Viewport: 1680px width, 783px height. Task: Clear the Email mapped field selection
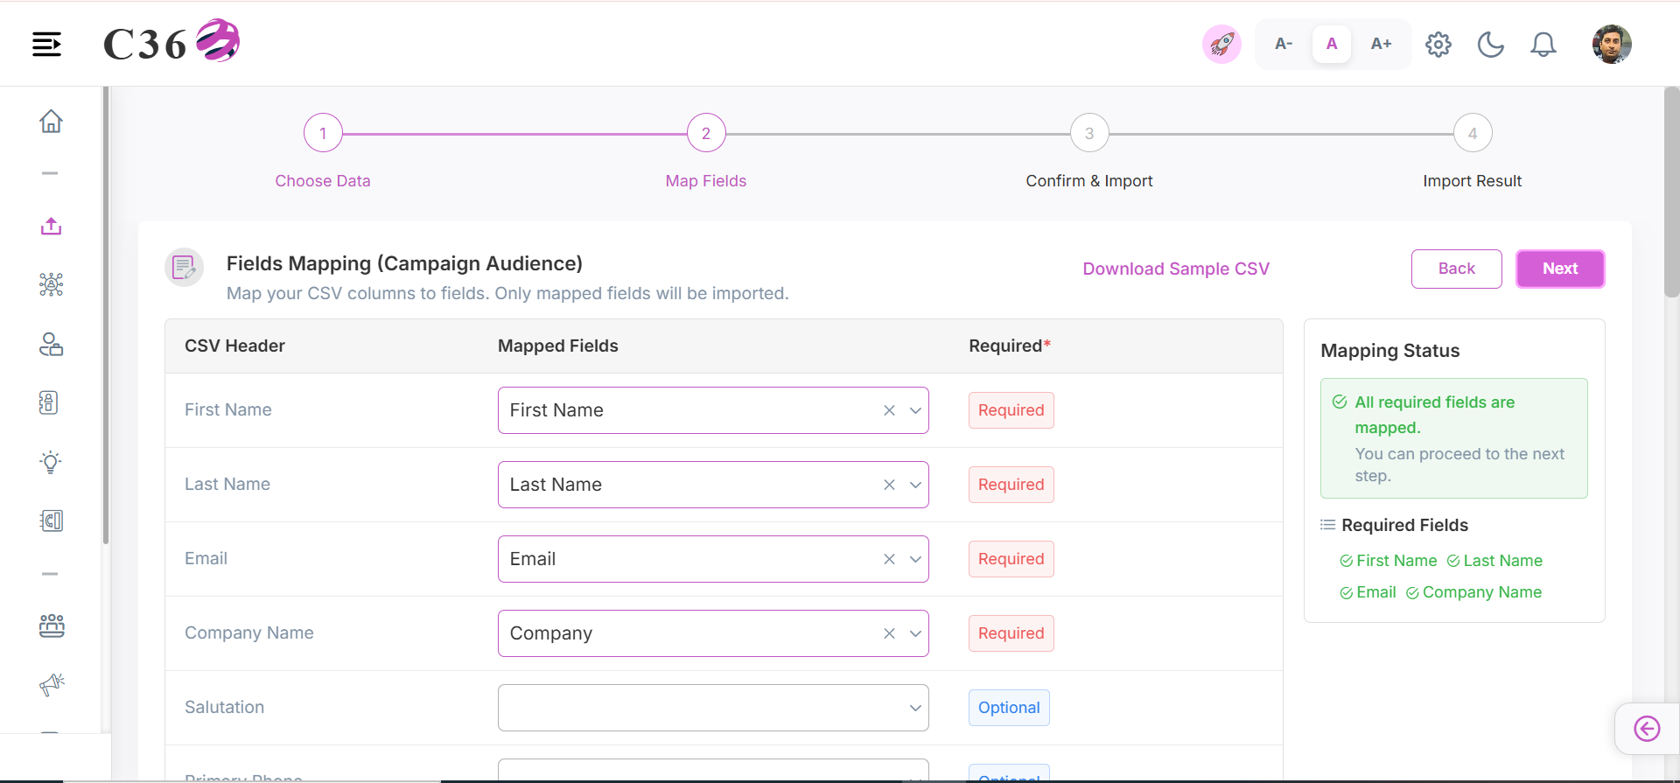click(889, 559)
